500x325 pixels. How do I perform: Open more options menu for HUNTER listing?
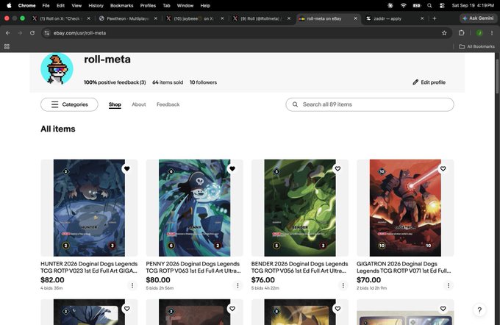(x=132, y=285)
